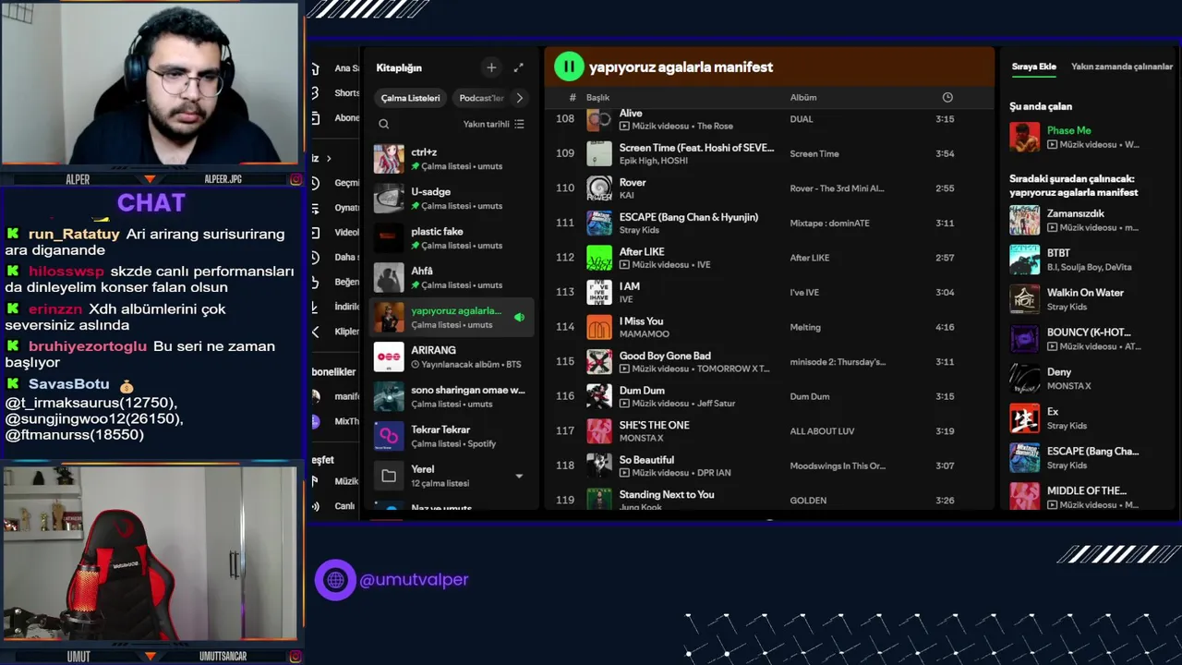Open the Tekrar Tekrar playlist

452,436
